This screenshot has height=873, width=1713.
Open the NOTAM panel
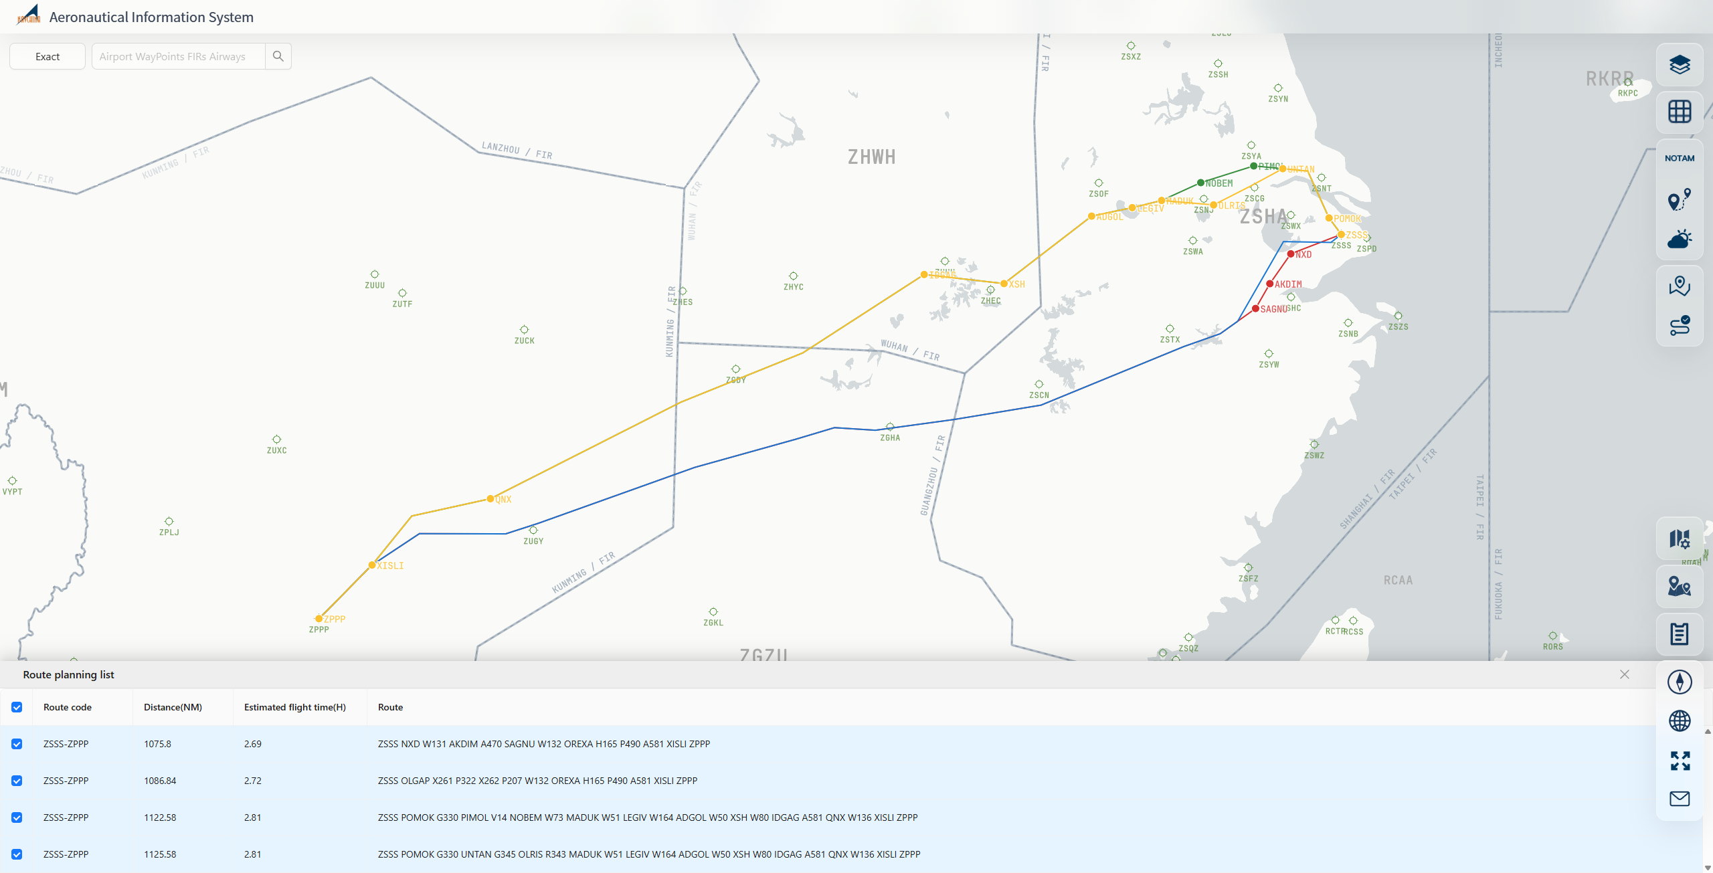pos(1679,159)
